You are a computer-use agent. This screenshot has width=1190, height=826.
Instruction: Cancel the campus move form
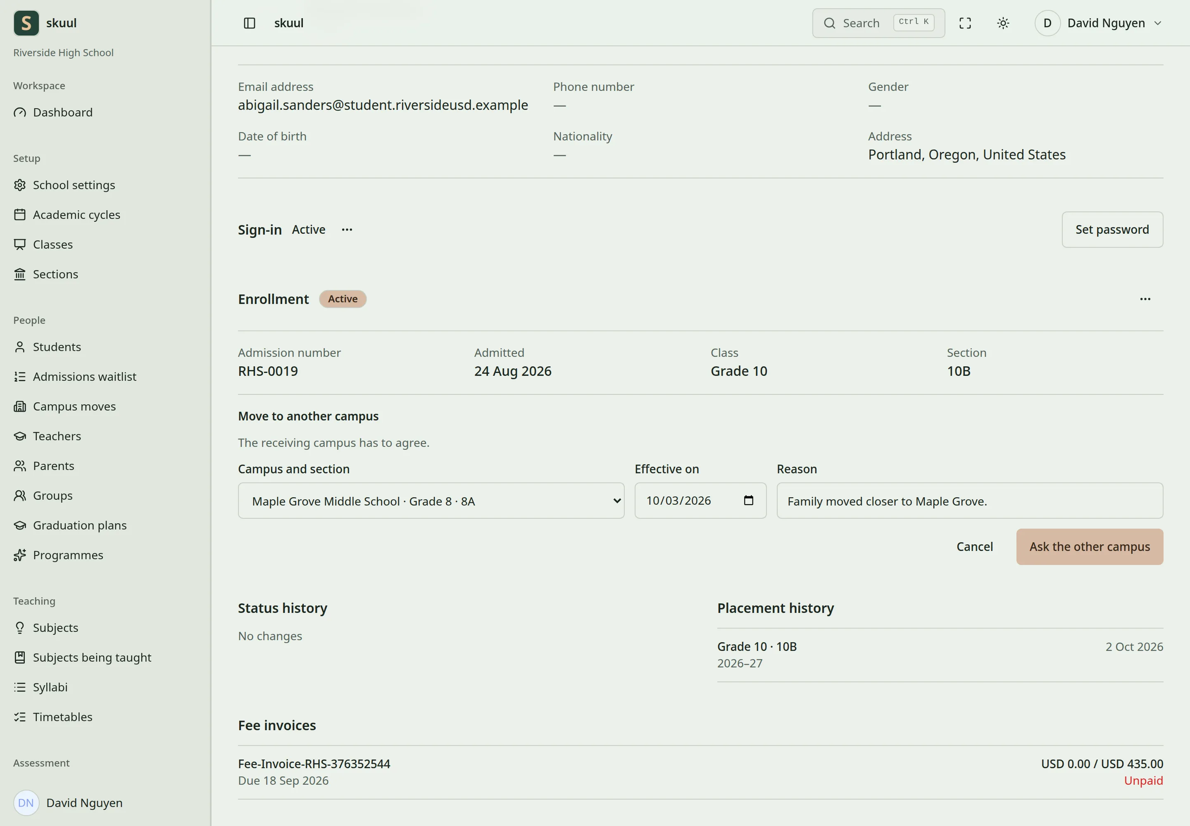975,547
